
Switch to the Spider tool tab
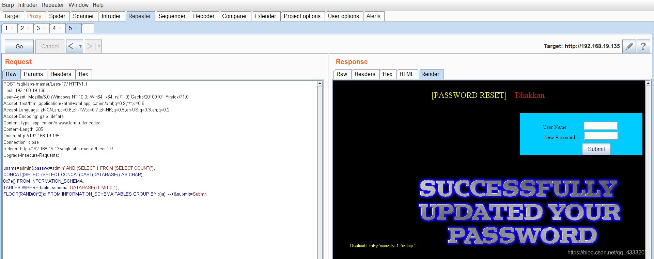coord(57,16)
